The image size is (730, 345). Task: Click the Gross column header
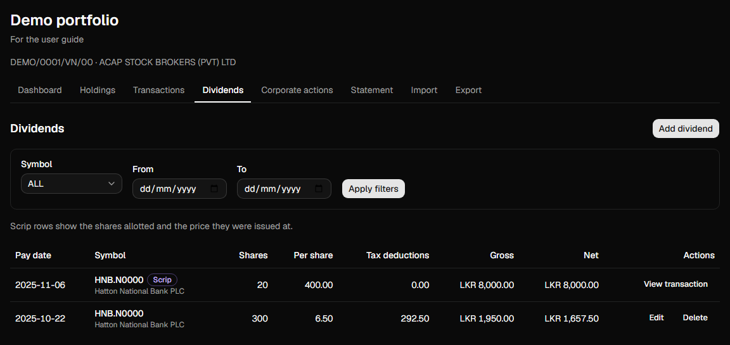(502, 255)
